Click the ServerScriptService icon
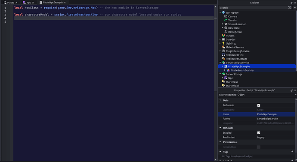 point(223,63)
